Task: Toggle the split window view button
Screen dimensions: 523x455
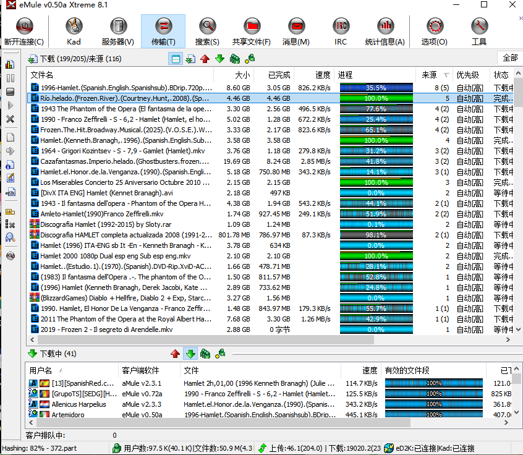Action: pyautogui.click(x=176, y=59)
